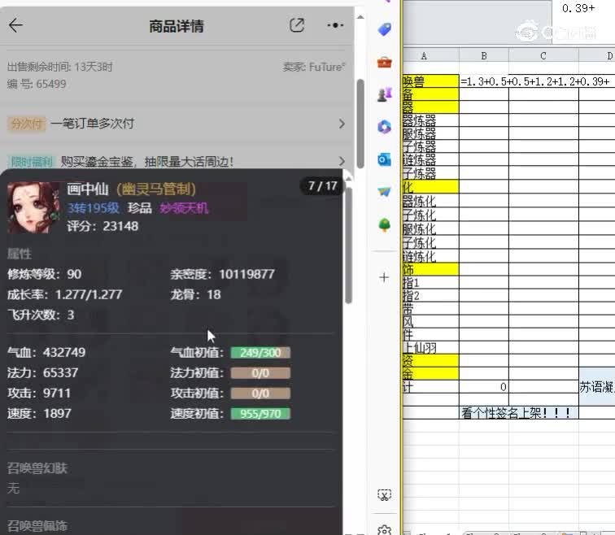Click the cell 看个性签名上架！！！
Screen dimensions: 615x535
click(518, 413)
